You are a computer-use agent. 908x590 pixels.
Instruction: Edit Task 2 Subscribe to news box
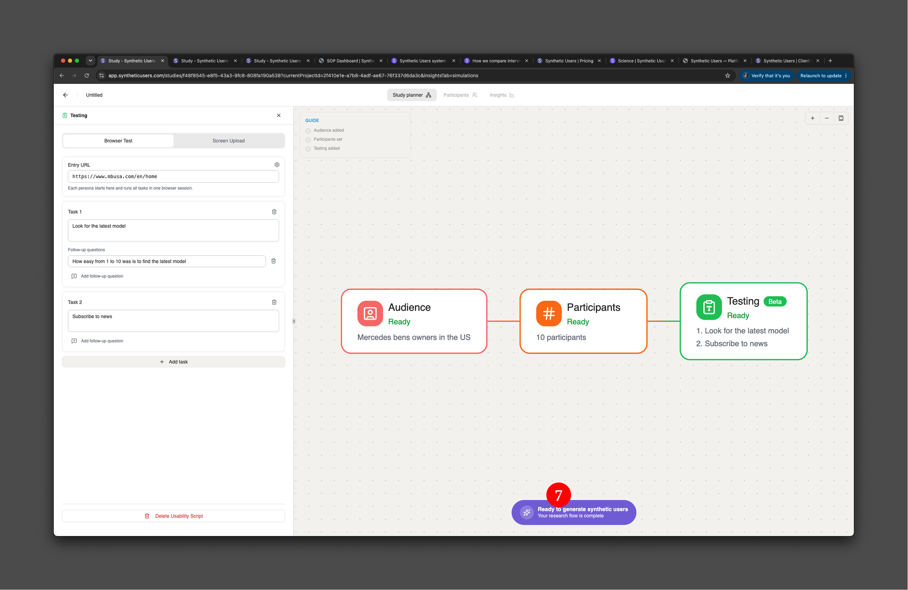(173, 321)
